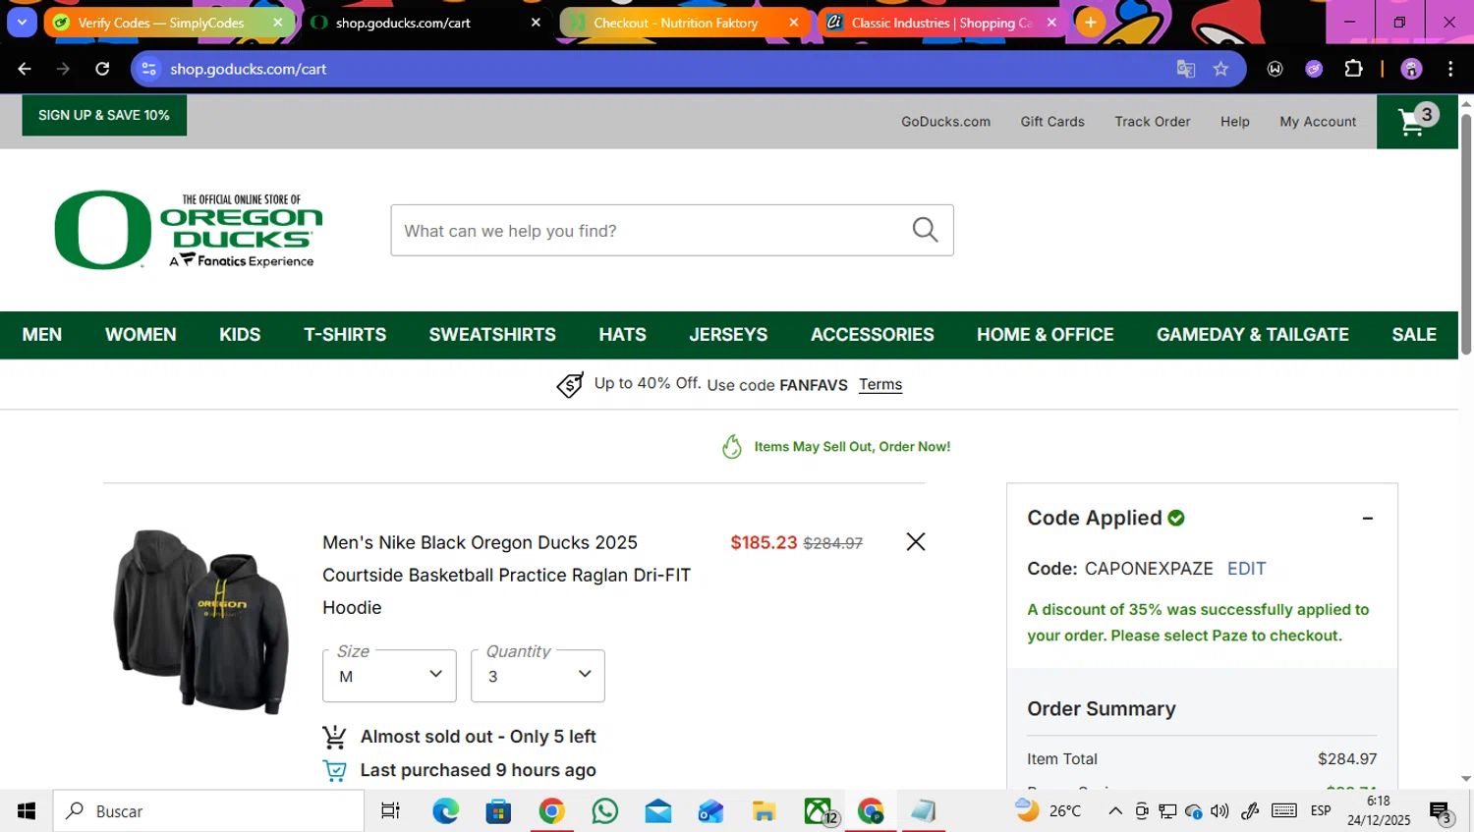Viewport: 1474px width, 832px height.
Task: Switch to Classic Industries Shopping Cart tab
Action: (x=941, y=22)
